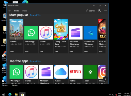Select the CCleaner Portable desktop icon
The height and width of the screenshot is (96, 131).
pos(4,56)
